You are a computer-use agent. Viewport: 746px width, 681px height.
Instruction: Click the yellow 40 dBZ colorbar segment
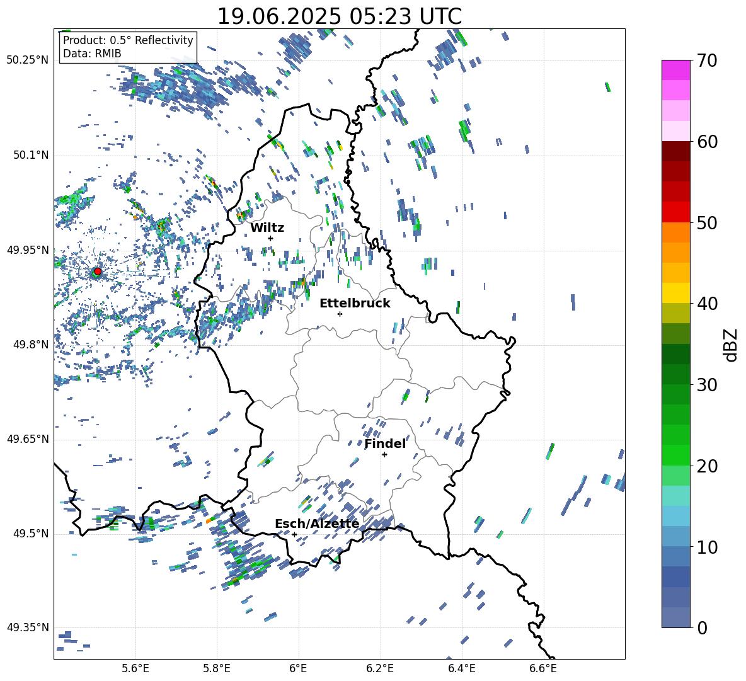point(675,293)
